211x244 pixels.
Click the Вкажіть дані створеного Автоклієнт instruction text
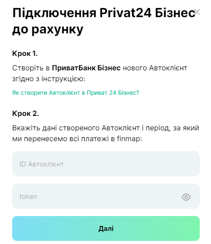coord(105,133)
